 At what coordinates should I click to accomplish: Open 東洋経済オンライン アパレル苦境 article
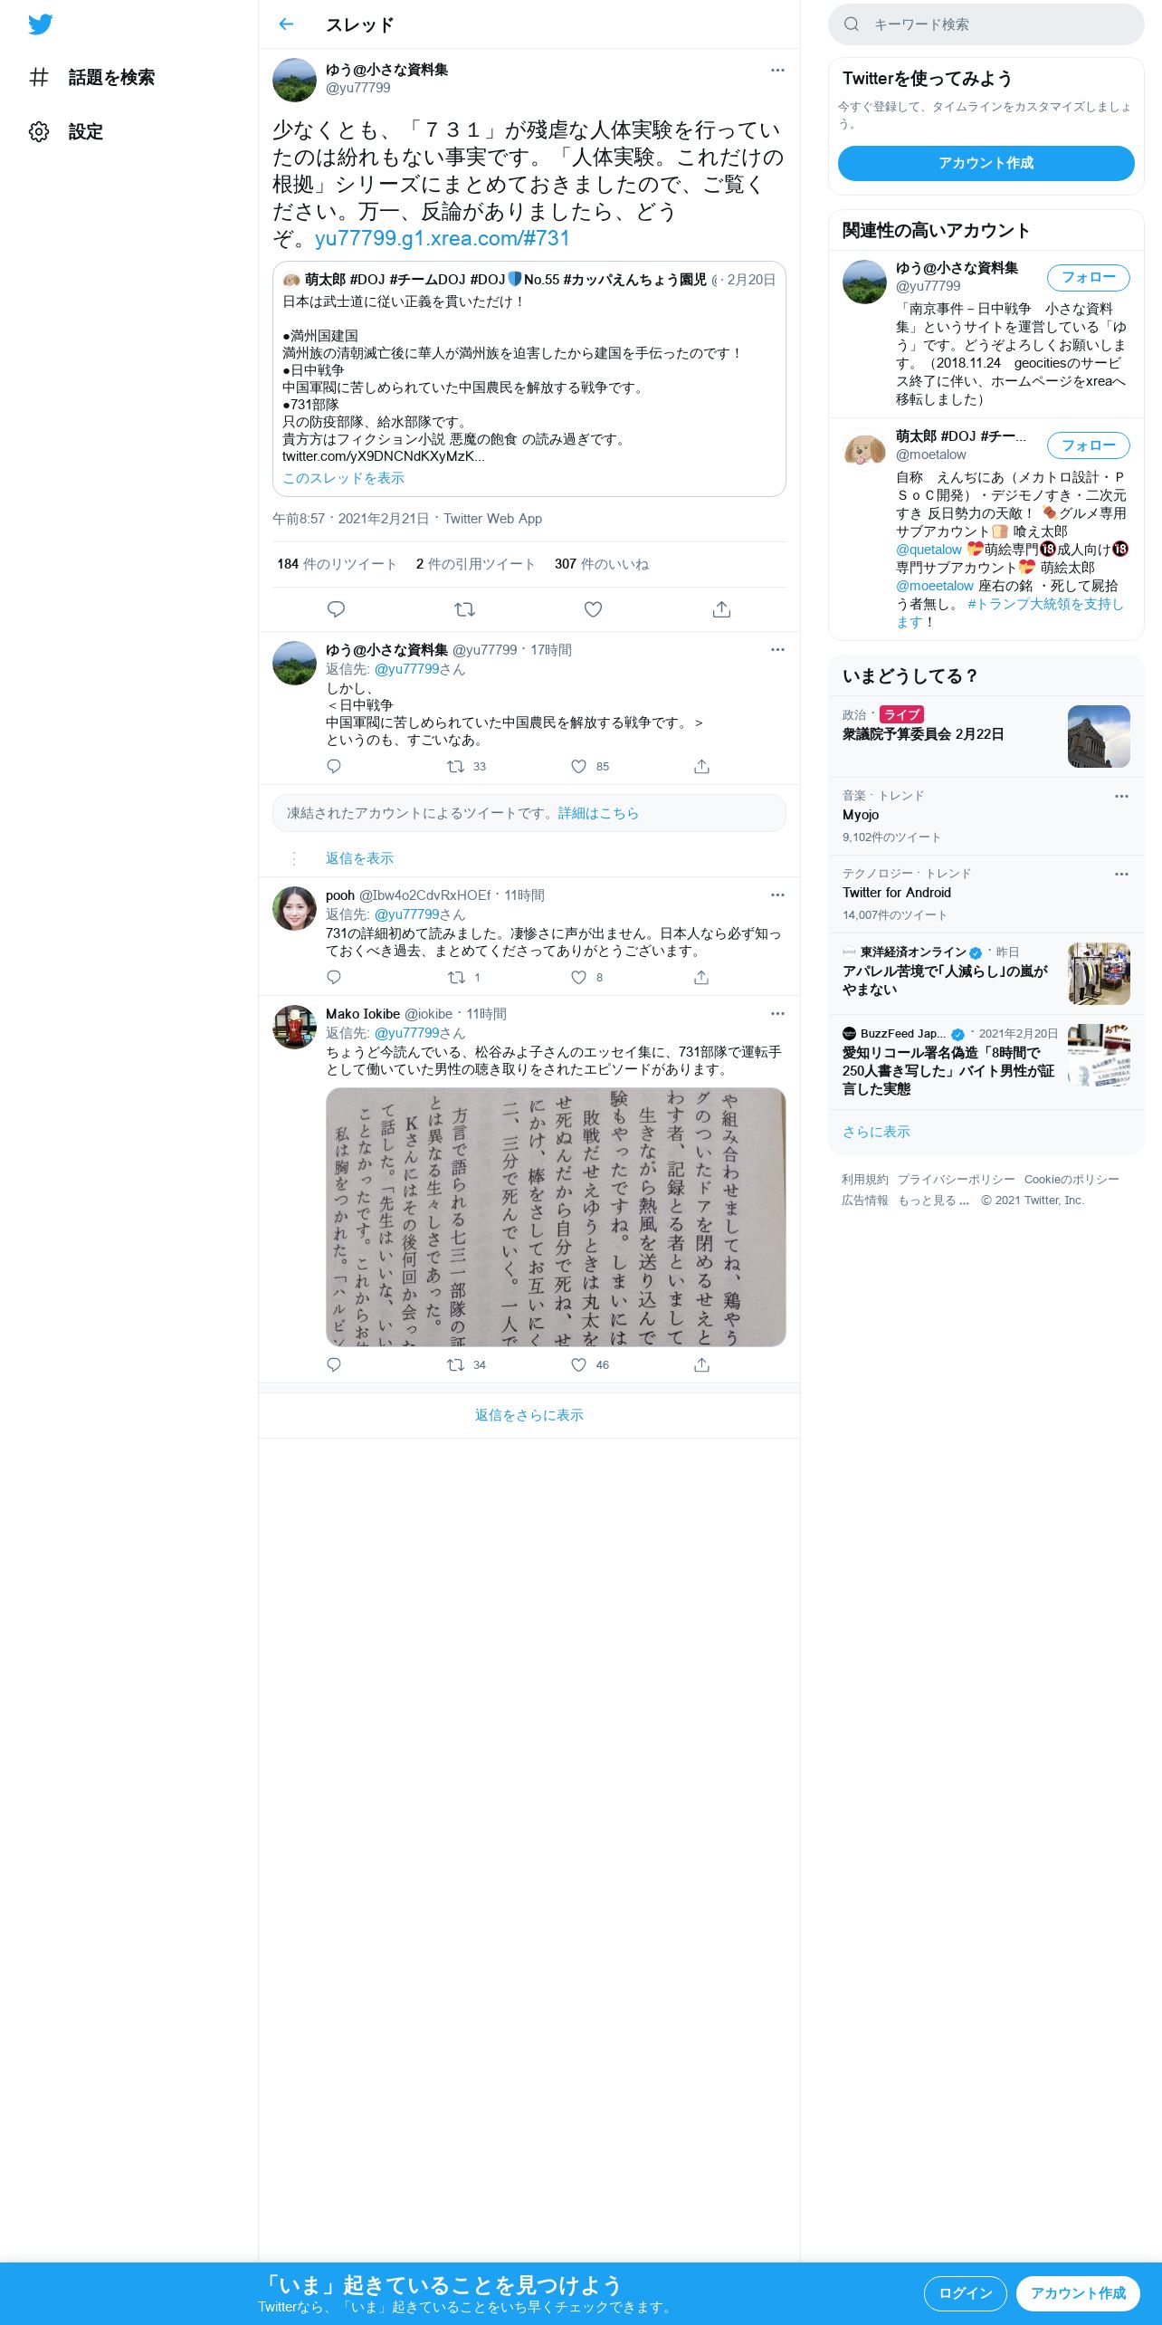[x=986, y=973]
